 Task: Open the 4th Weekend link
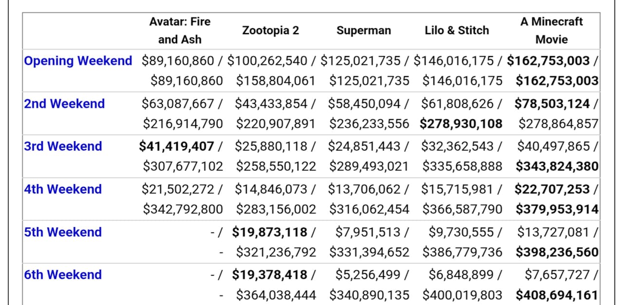click(x=63, y=189)
